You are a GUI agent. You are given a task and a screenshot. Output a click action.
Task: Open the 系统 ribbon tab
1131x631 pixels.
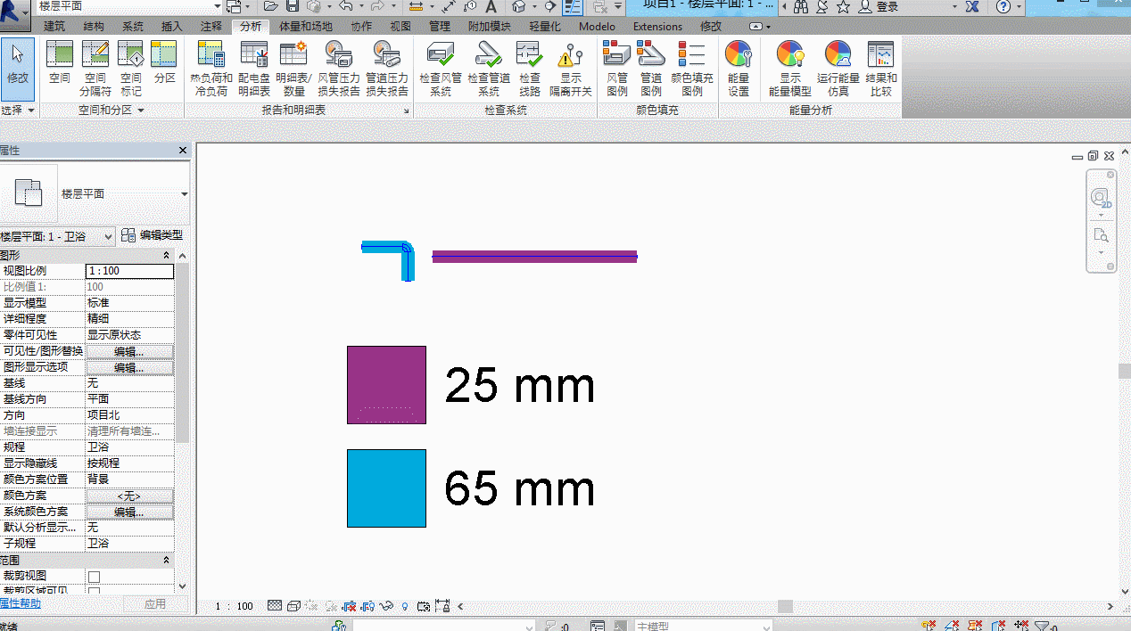coord(133,27)
